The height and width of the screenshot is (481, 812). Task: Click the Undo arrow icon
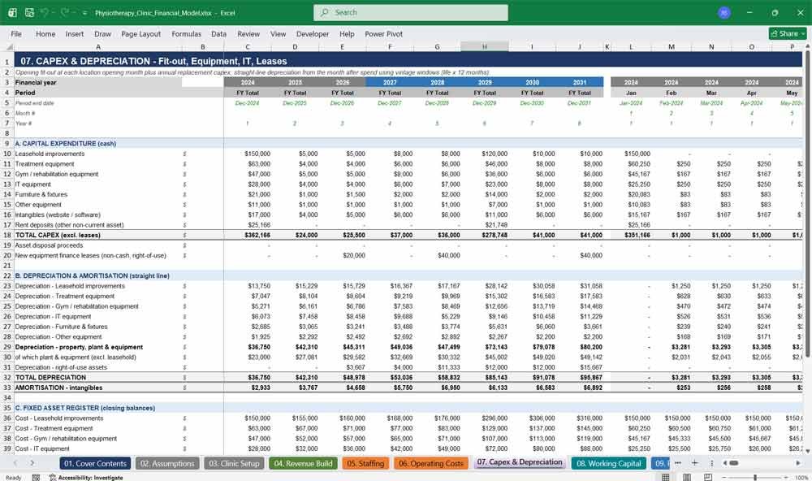click(45, 12)
